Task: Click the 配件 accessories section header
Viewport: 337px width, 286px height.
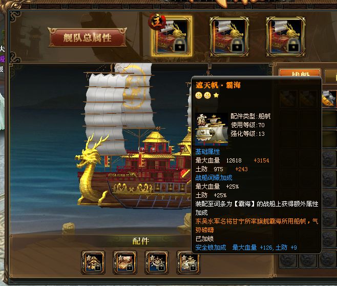Action: 140,241
